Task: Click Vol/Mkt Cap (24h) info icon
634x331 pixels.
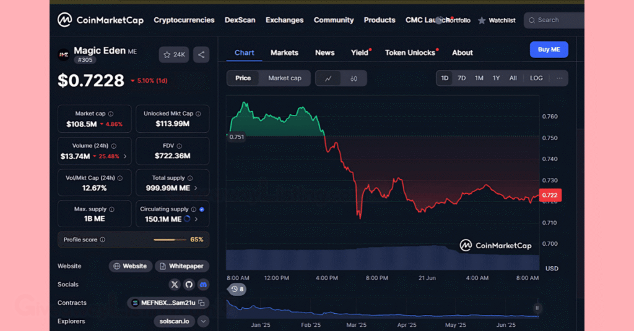Action: point(119,178)
